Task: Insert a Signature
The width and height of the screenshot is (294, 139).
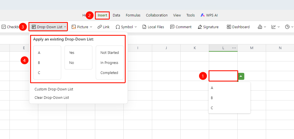Action: click(208, 27)
